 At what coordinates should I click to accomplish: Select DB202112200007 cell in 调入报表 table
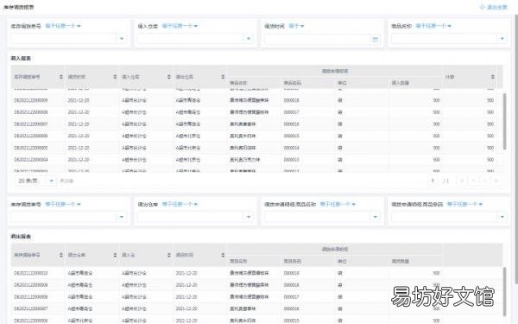pos(31,124)
